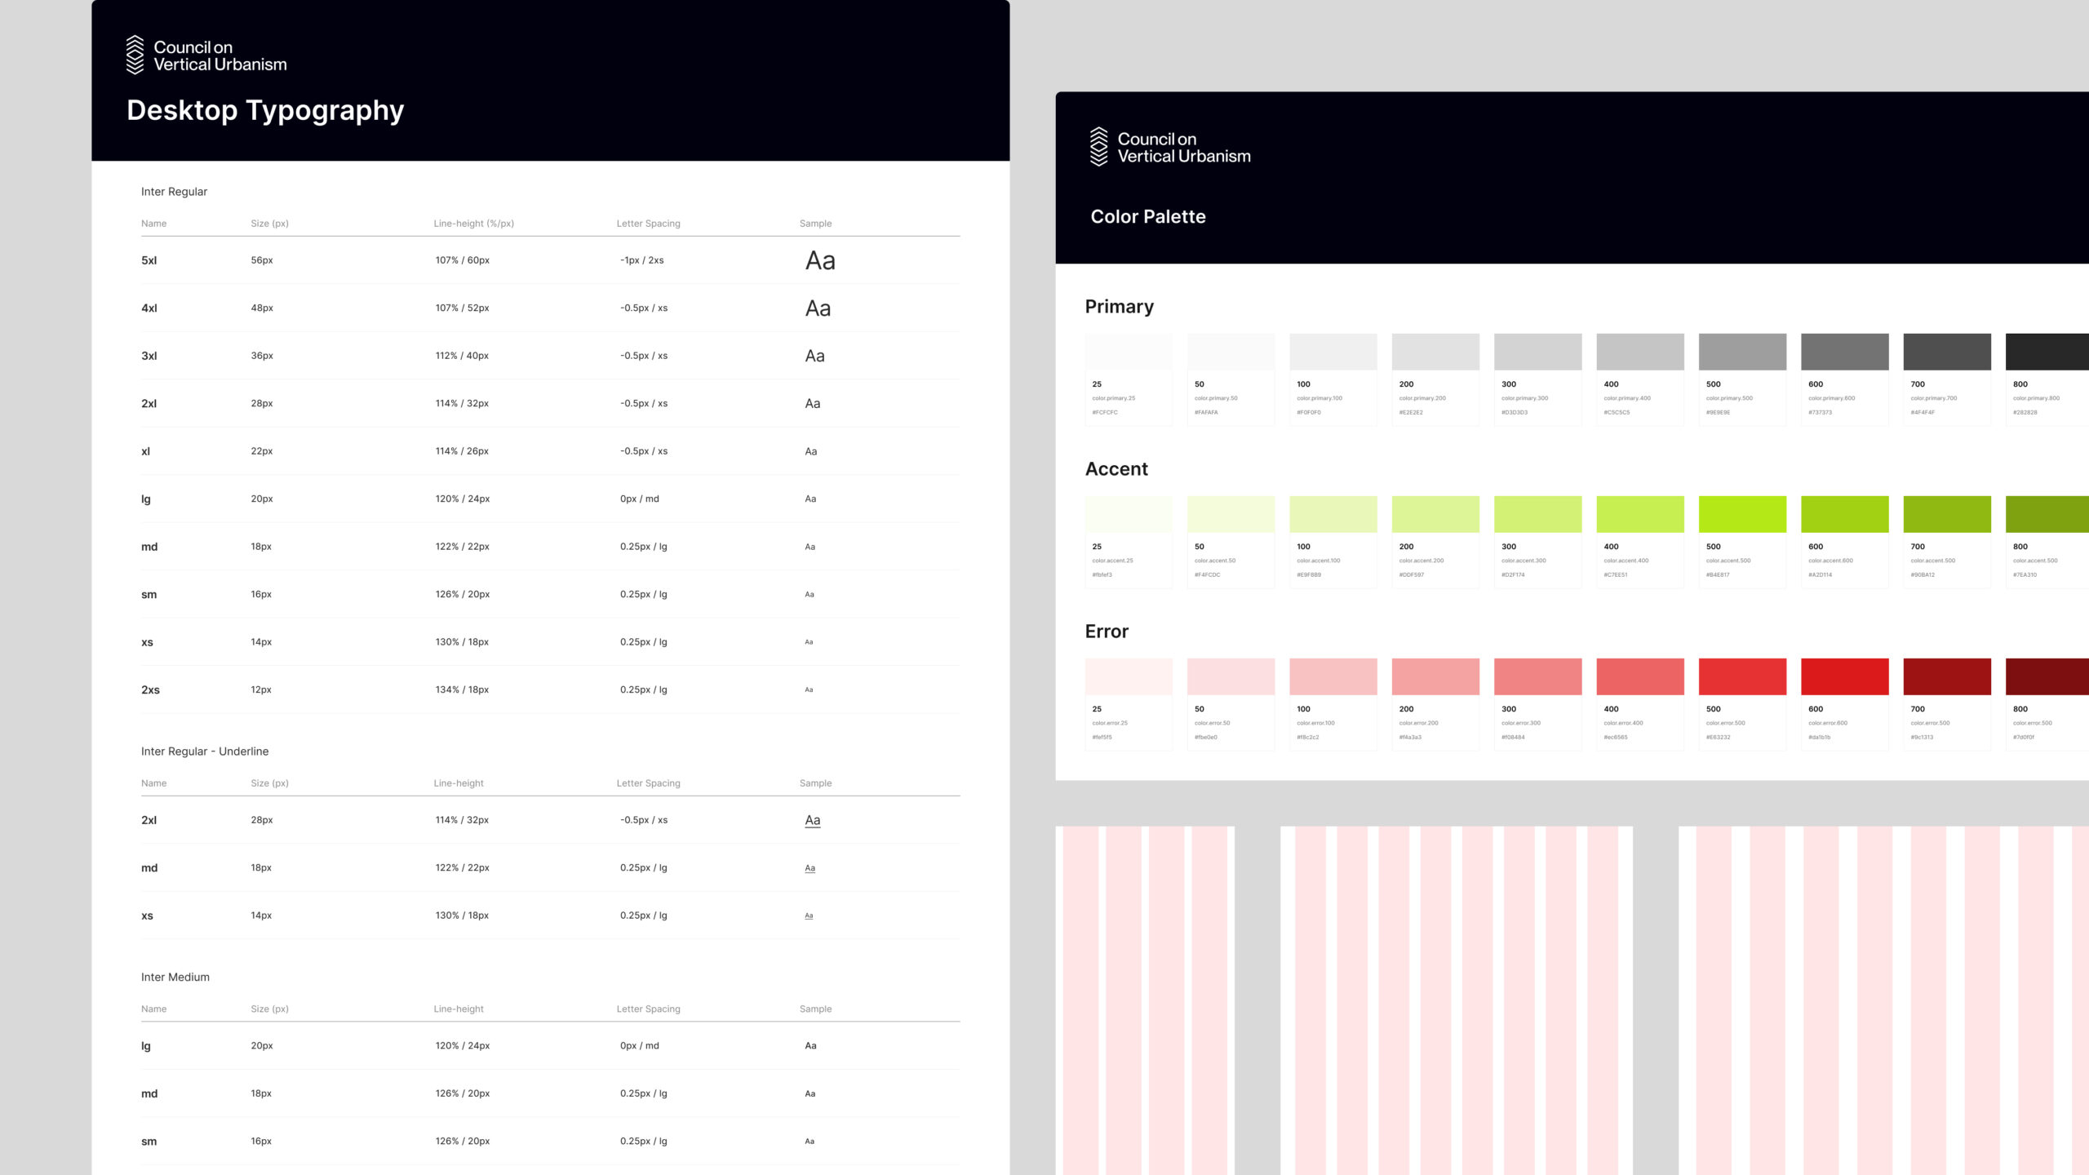Choose the Error 100 light pink swatch
The width and height of the screenshot is (2089, 1175).
tap(1333, 676)
